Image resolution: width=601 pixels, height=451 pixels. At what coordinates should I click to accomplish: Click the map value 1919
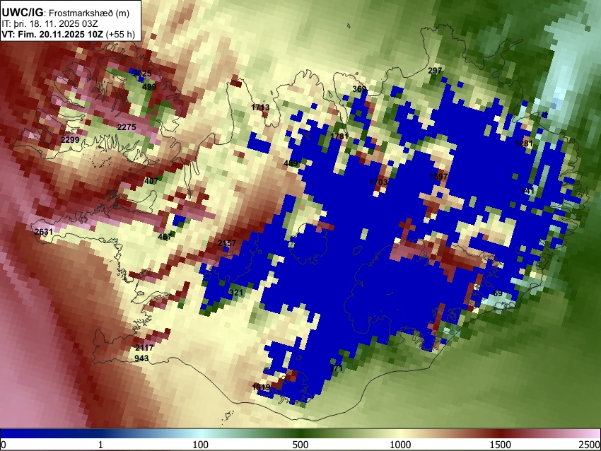[x=261, y=387]
